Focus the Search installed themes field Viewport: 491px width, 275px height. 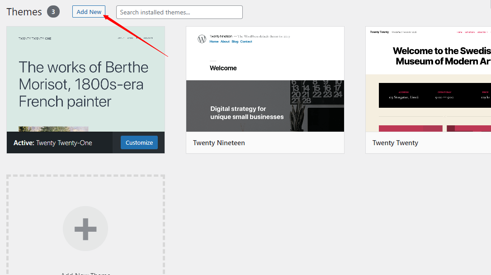click(x=179, y=12)
